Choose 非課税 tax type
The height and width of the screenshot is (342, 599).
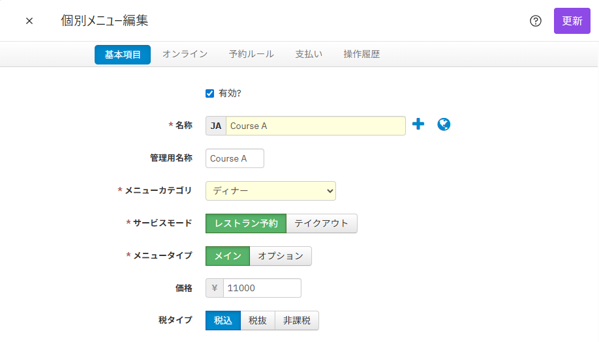pos(297,321)
